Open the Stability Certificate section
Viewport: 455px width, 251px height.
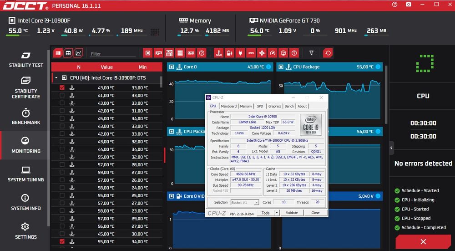tap(26, 88)
